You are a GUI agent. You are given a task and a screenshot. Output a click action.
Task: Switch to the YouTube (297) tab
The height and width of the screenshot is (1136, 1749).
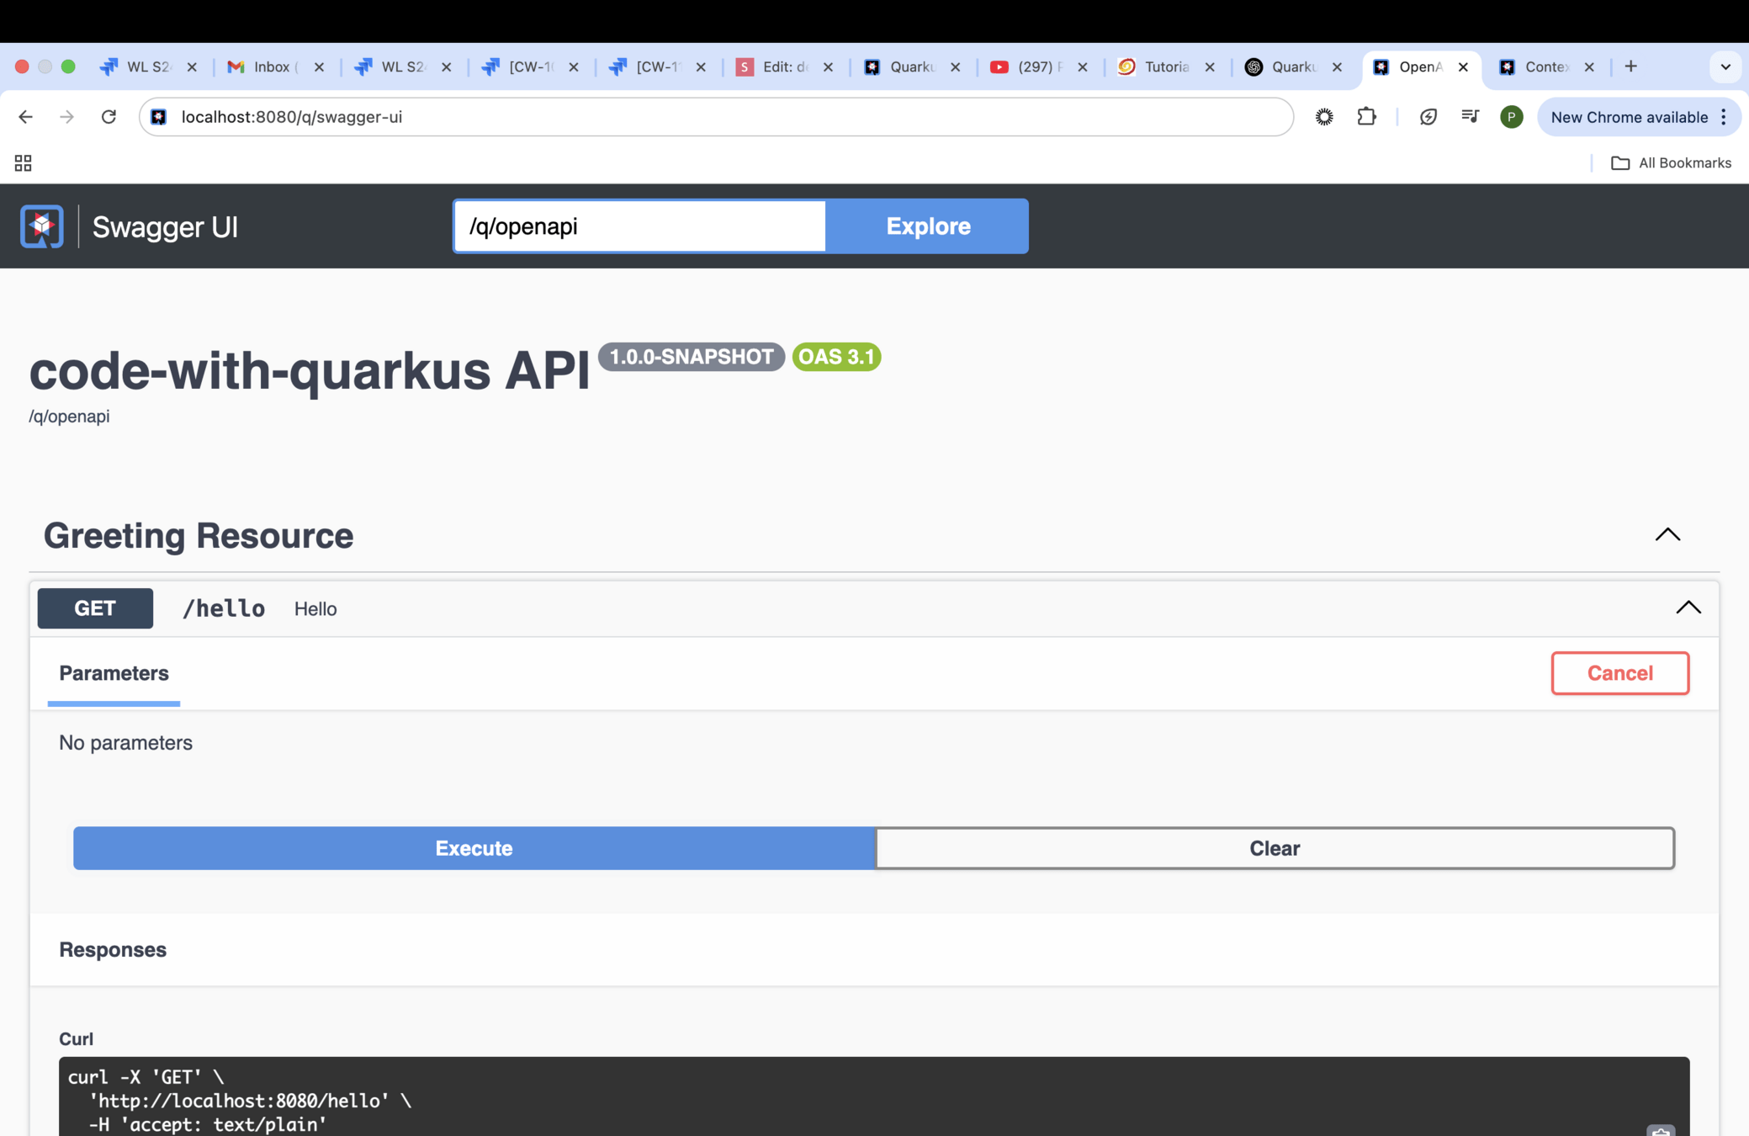pos(1036,66)
